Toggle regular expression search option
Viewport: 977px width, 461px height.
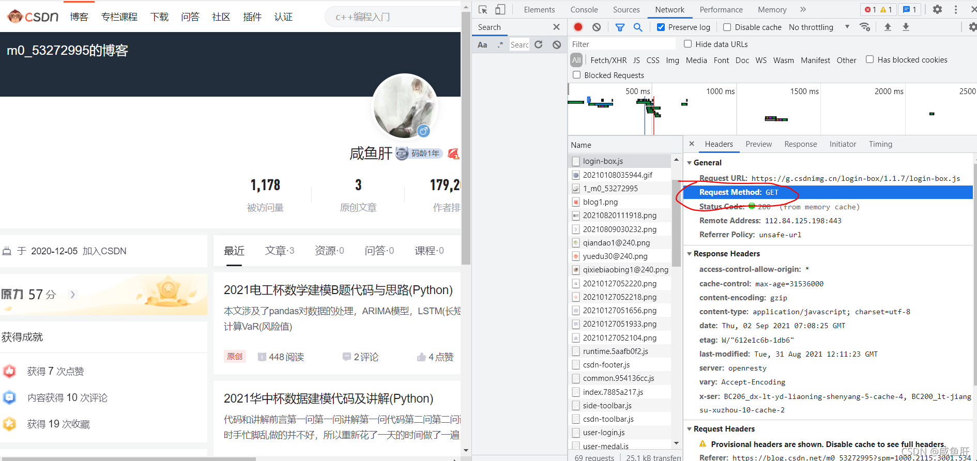pos(500,44)
